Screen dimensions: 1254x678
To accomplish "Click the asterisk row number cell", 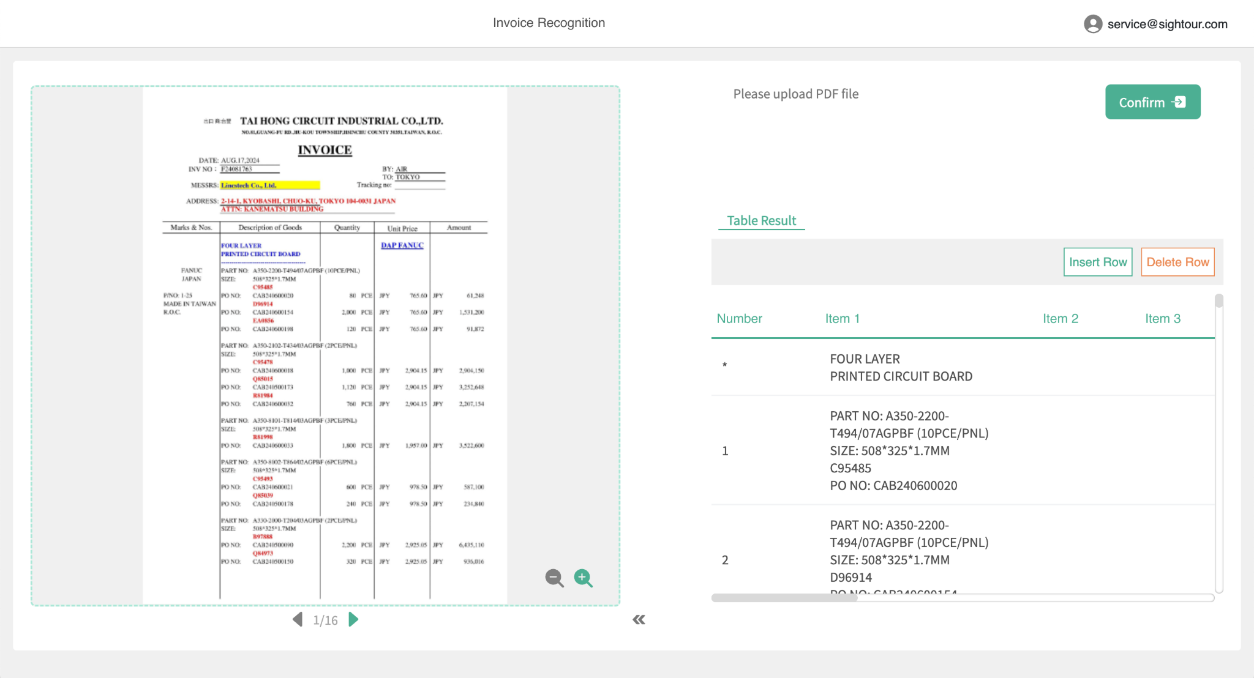I will click(x=724, y=366).
